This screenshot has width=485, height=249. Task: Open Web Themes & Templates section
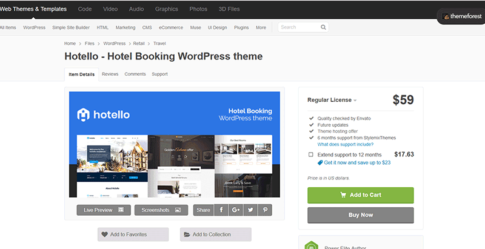click(33, 9)
